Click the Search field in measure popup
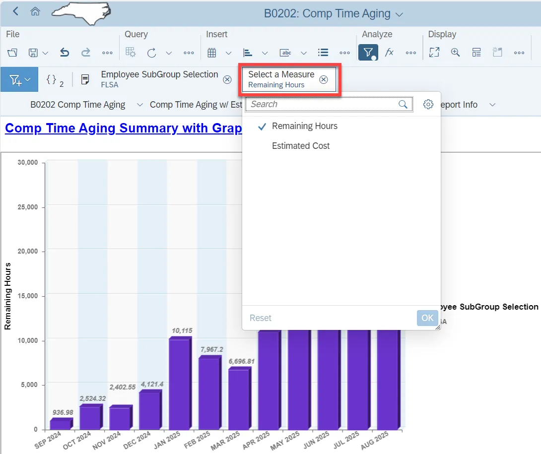This screenshot has height=454, width=541. [323, 104]
